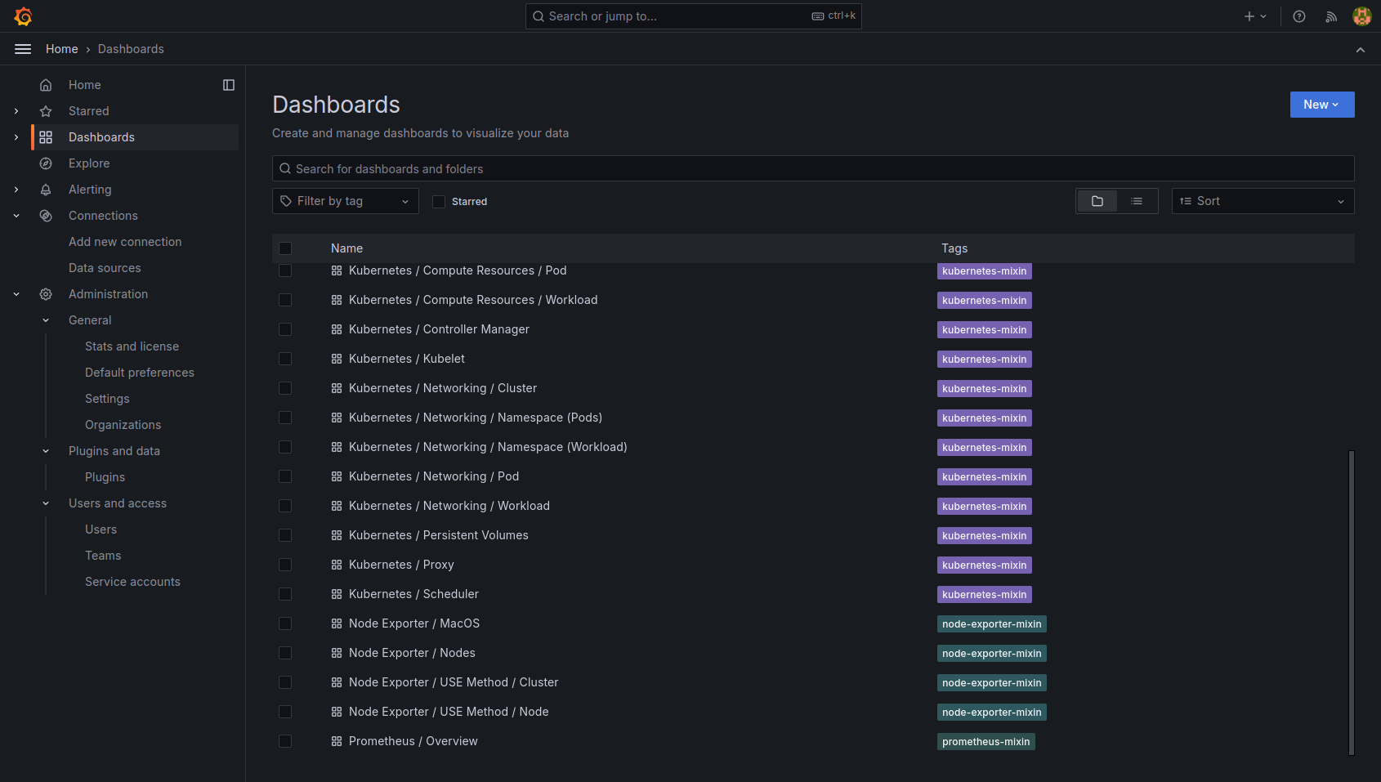1381x782 pixels.
Task: Go to Home breadcrumb link
Action: pos(62,49)
